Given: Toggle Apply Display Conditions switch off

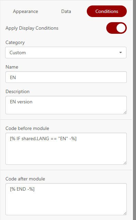Looking at the screenshot, I should 117,28.
